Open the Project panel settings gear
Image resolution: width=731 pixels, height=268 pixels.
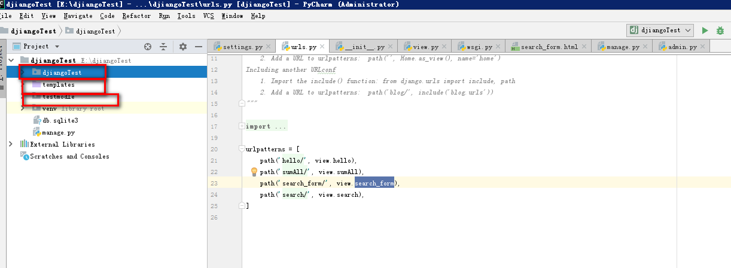183,46
